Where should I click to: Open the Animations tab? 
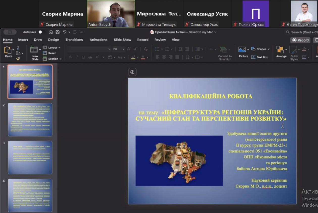98,40
